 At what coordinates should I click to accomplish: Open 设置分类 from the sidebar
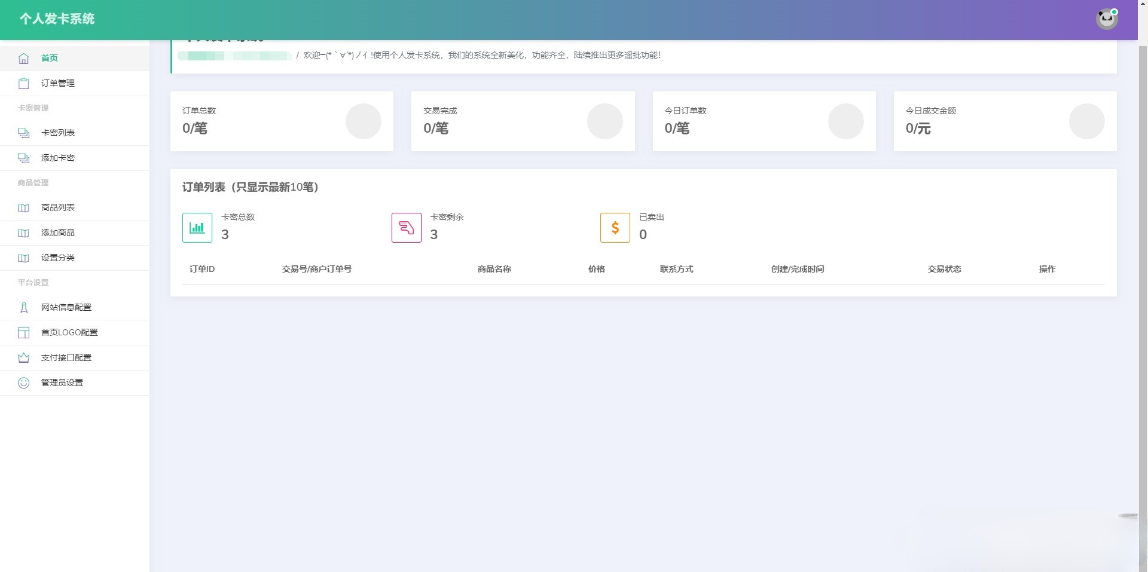pos(58,258)
